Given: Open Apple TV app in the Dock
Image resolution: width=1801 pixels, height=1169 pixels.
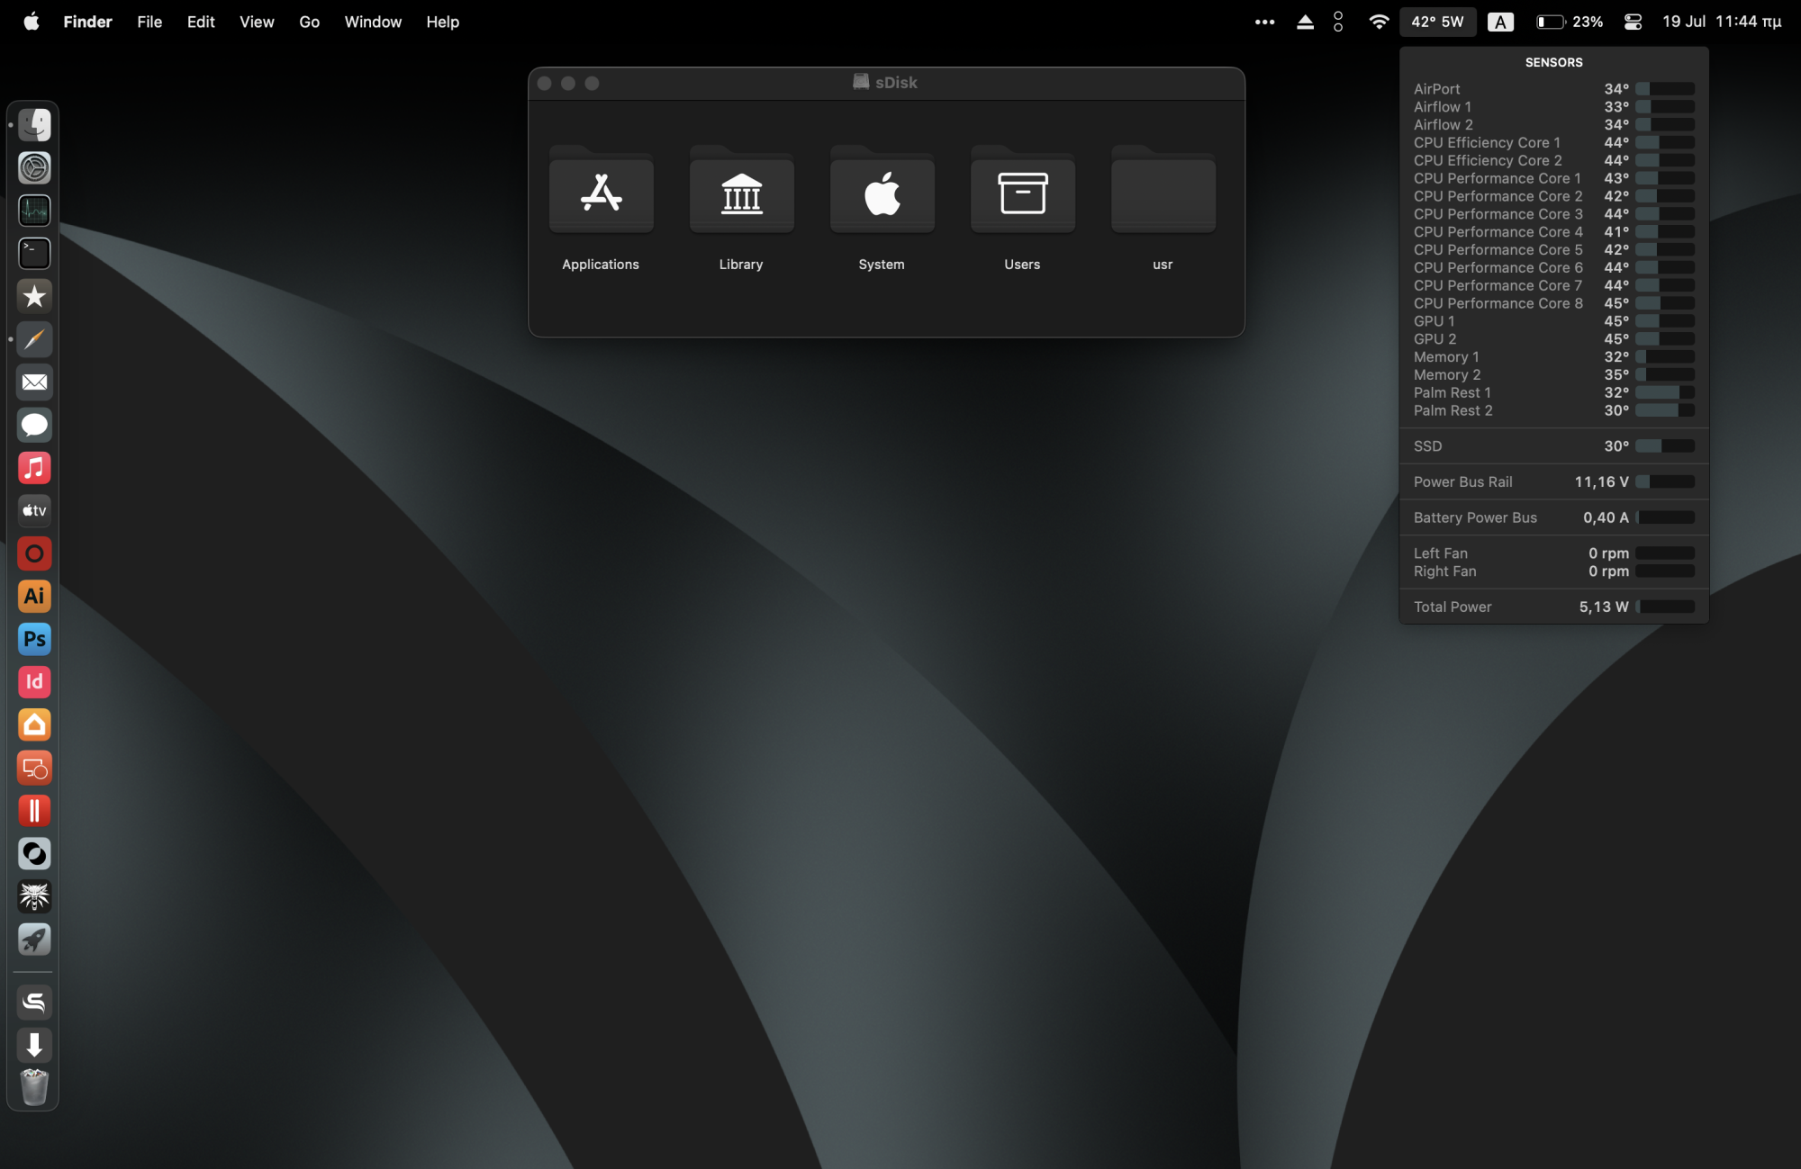Looking at the screenshot, I should [x=34, y=510].
